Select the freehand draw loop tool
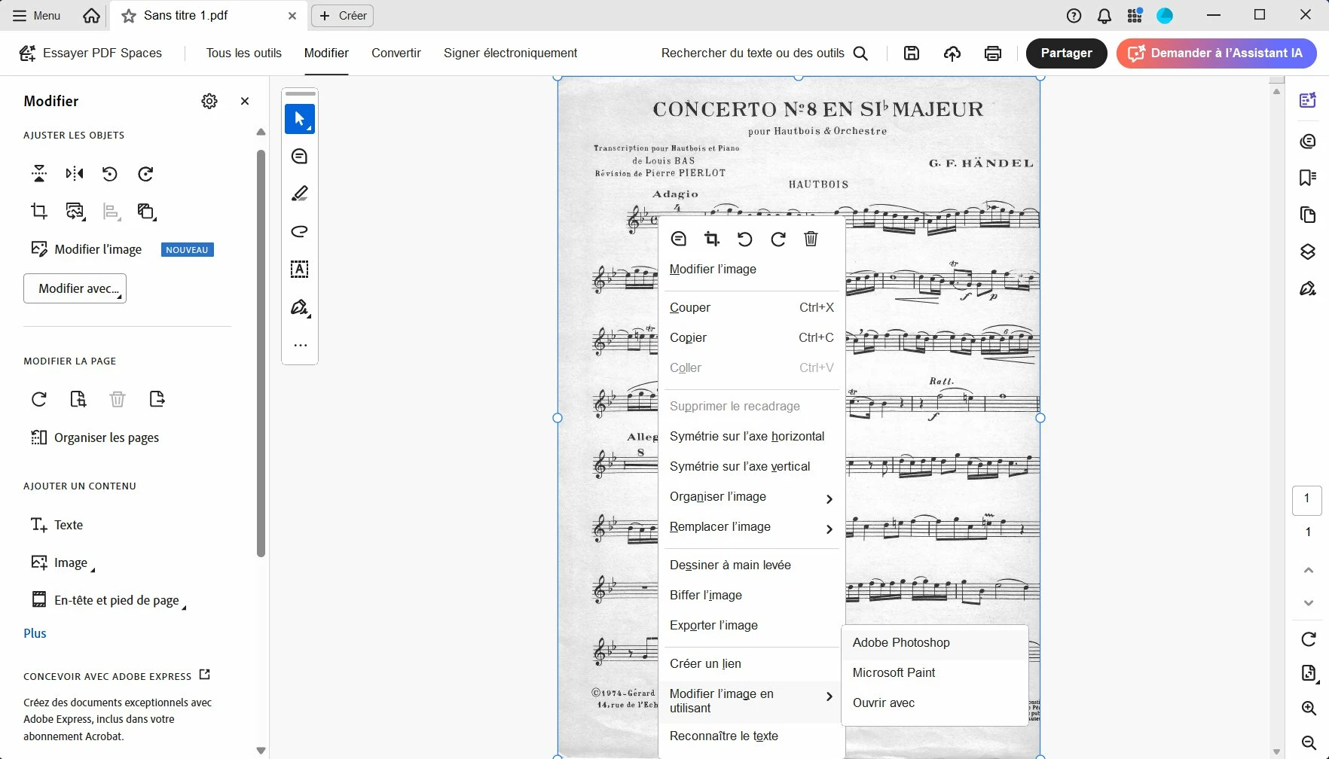 pos(300,231)
